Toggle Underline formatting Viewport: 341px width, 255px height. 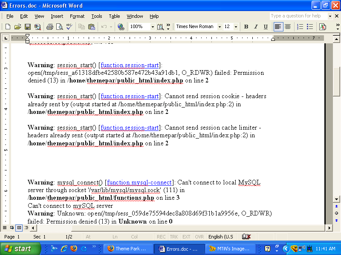[266, 27]
